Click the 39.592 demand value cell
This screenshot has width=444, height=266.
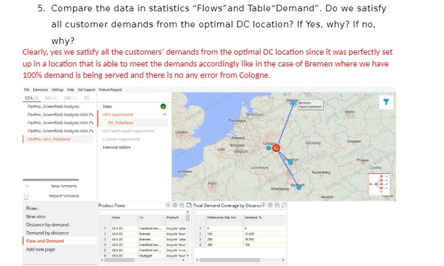click(264, 239)
